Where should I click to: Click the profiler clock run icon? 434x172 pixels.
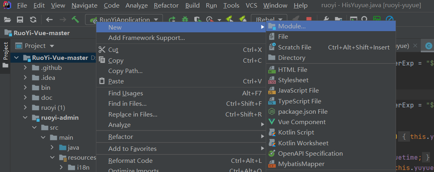tap(210, 20)
